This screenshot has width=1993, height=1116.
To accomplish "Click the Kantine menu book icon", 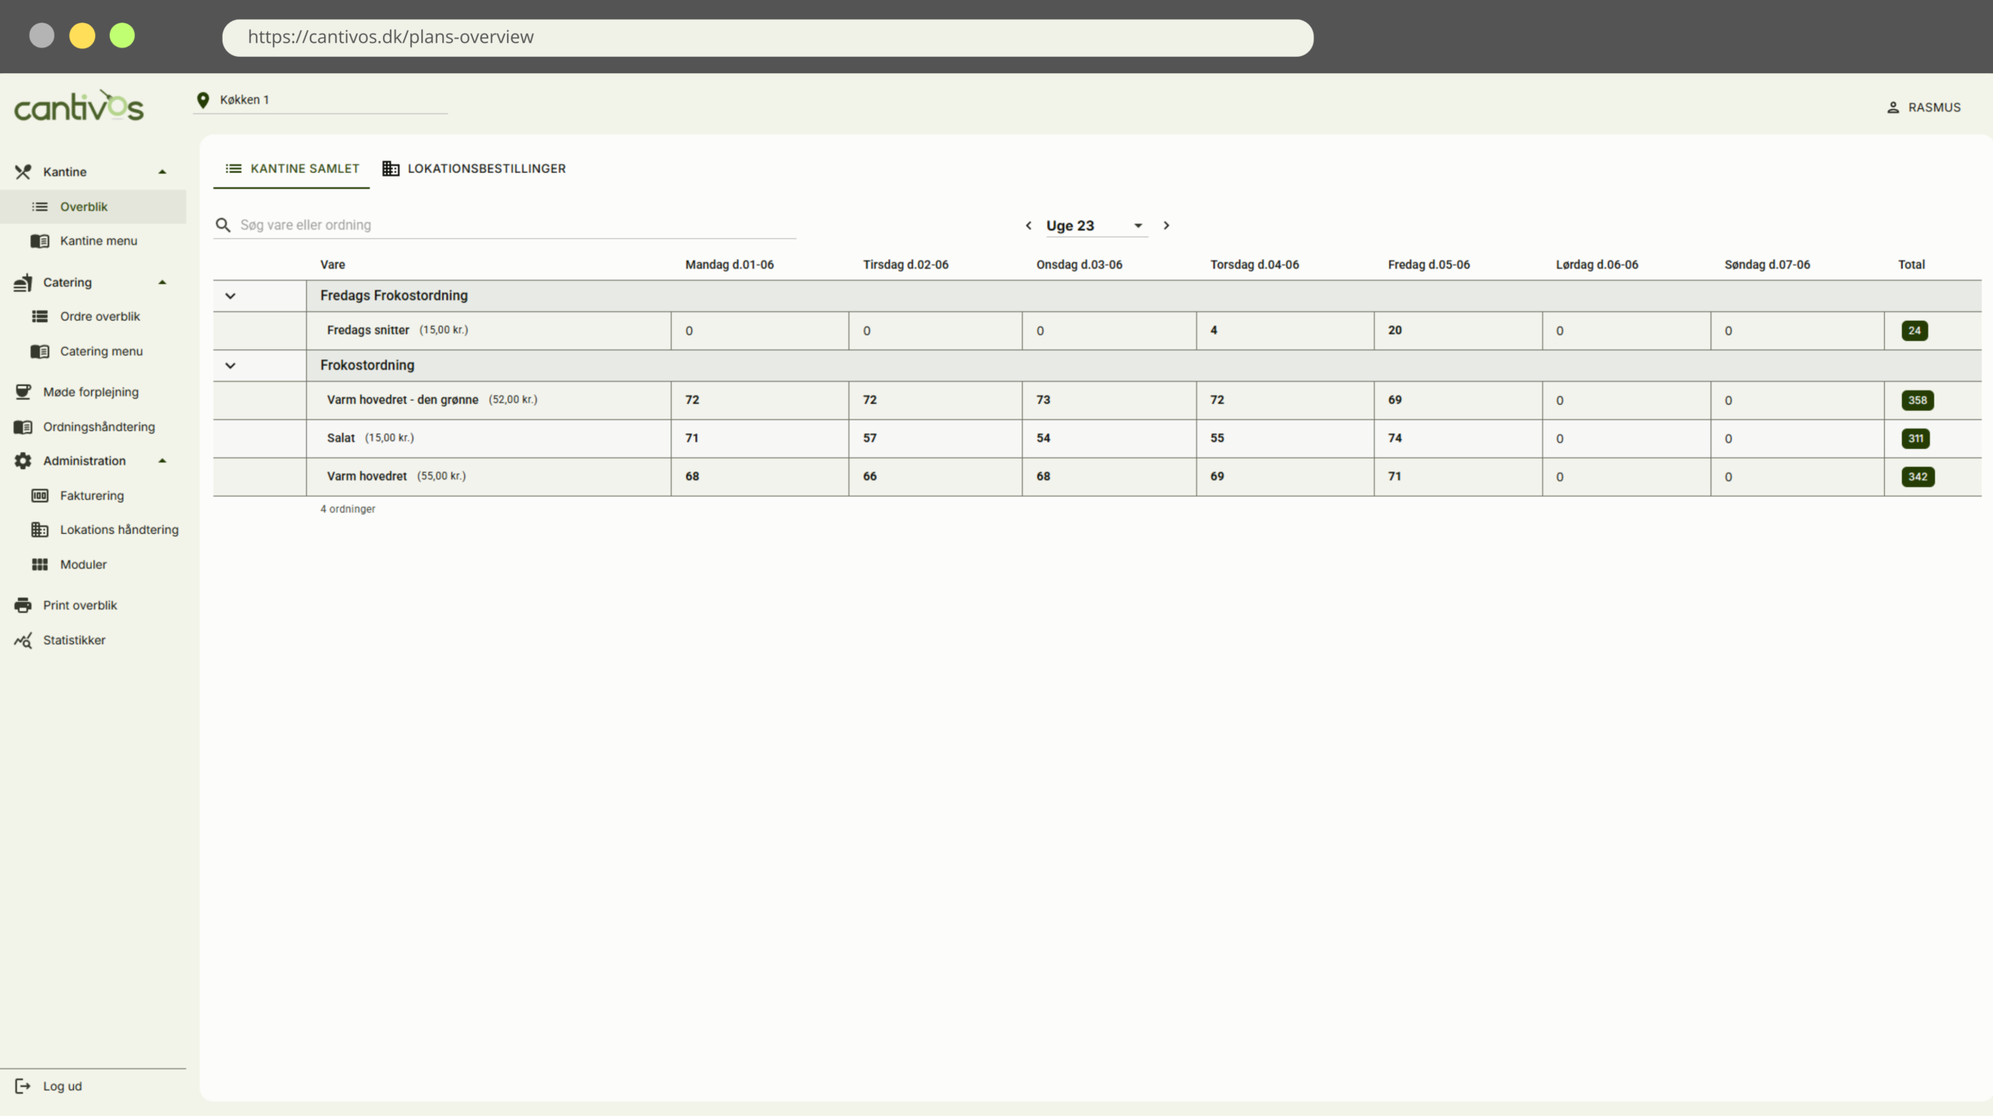I will point(40,241).
